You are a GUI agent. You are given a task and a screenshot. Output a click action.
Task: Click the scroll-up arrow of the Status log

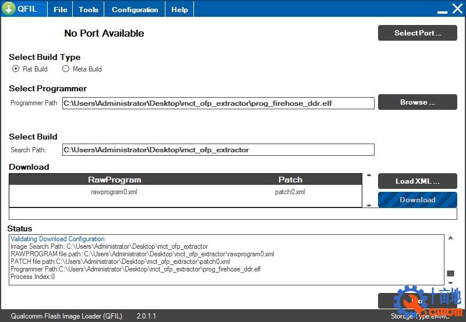click(x=450, y=238)
